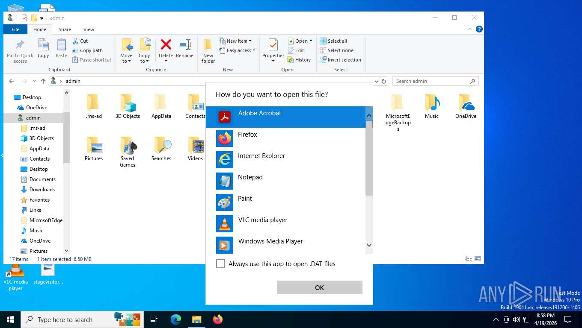This screenshot has height=328, width=582.
Task: Switch to the View ribbon tab
Action: tap(89, 29)
